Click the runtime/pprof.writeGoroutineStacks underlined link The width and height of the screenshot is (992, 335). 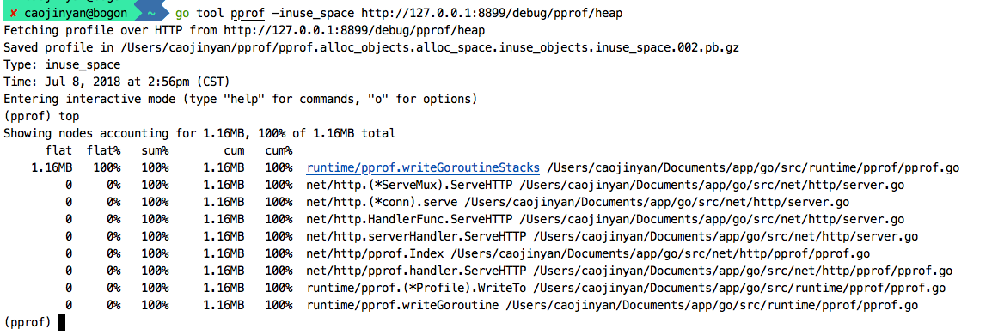(423, 167)
